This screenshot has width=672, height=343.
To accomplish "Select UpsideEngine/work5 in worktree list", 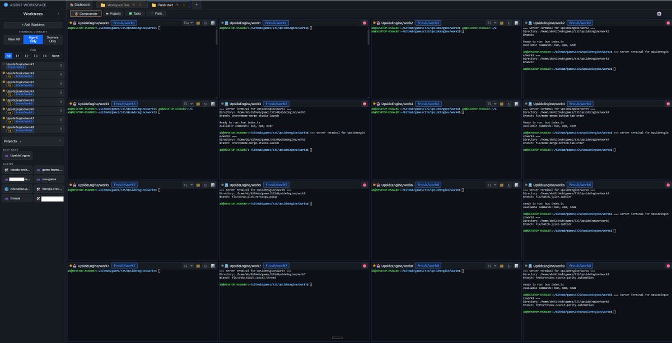I will (x=33, y=102).
